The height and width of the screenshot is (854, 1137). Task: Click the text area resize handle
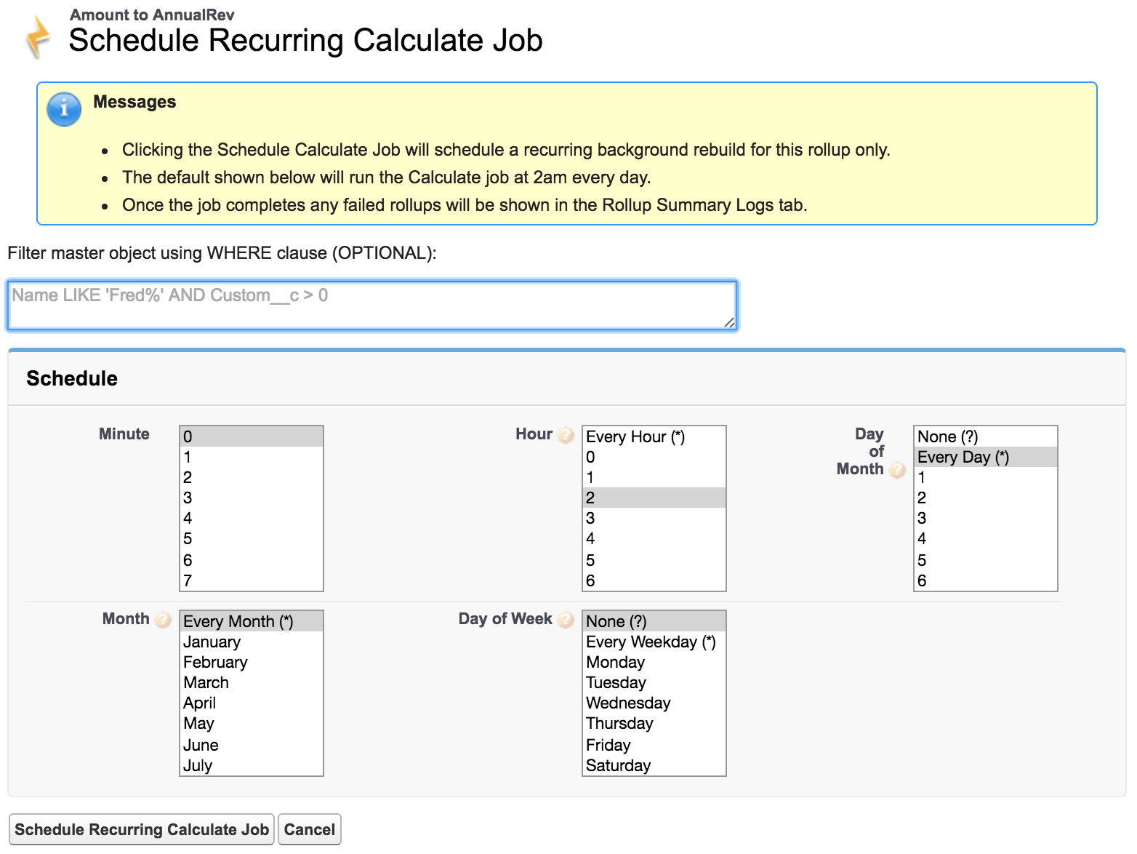tap(729, 322)
